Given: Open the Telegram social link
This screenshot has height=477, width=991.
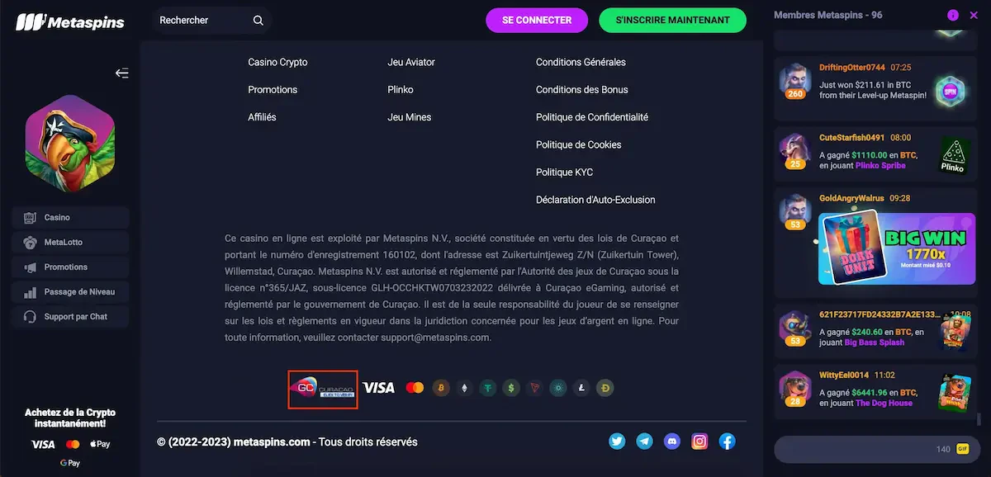Looking at the screenshot, I should click(644, 442).
